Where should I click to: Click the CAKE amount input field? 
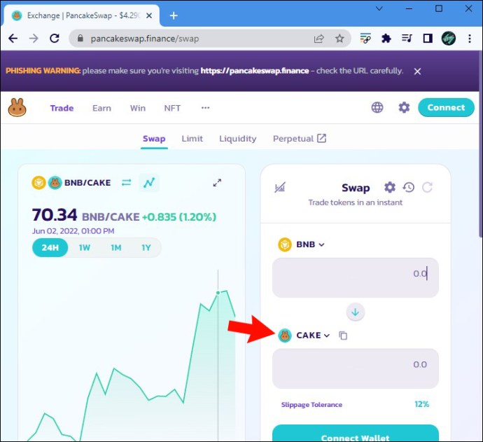tap(355, 368)
